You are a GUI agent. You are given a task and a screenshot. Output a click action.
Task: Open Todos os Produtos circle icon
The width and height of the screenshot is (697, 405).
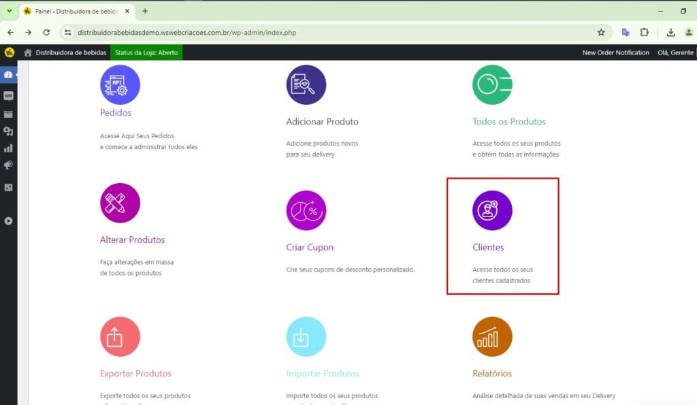pos(492,85)
